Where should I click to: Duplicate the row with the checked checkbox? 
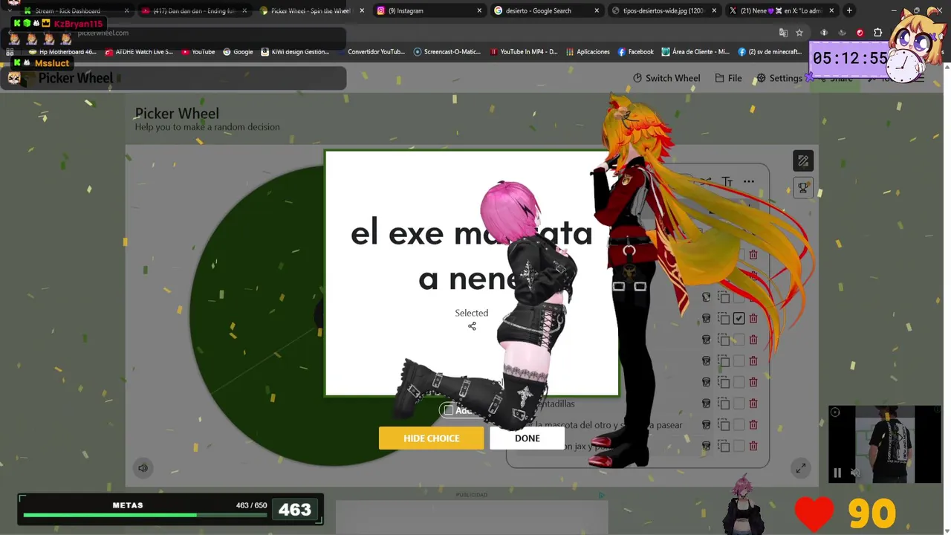pos(724,318)
